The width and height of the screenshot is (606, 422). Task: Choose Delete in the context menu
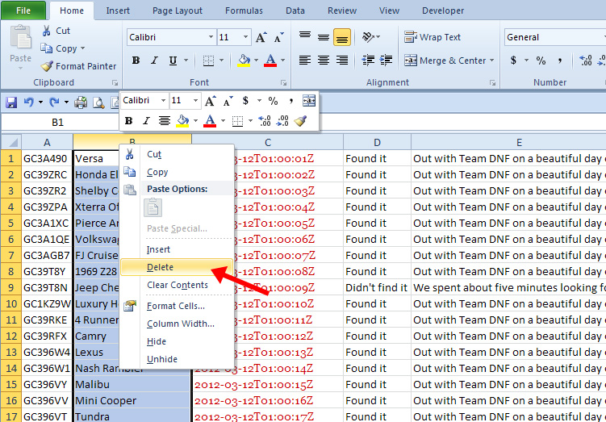coord(177,267)
